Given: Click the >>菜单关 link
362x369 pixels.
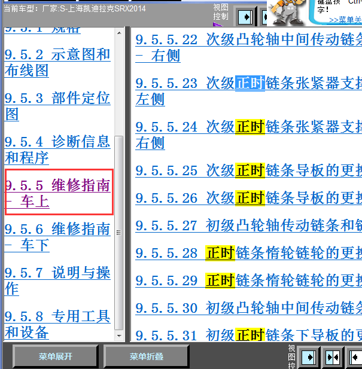Looking at the screenshot, I should pyautogui.click(x=345, y=20).
